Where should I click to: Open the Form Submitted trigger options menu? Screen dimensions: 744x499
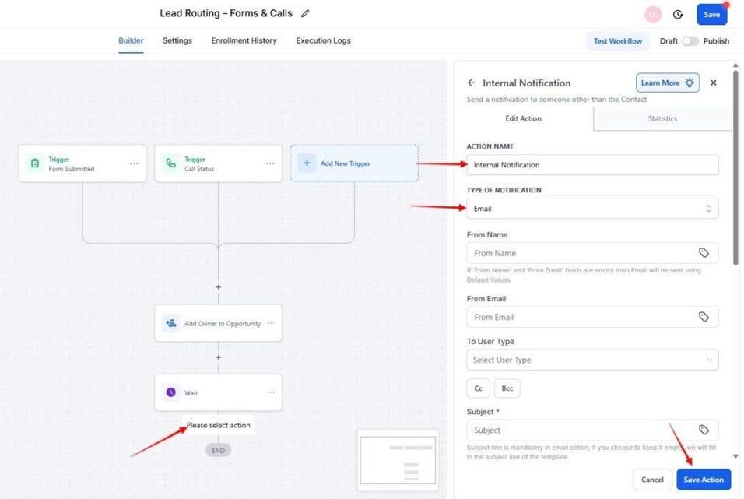(134, 163)
